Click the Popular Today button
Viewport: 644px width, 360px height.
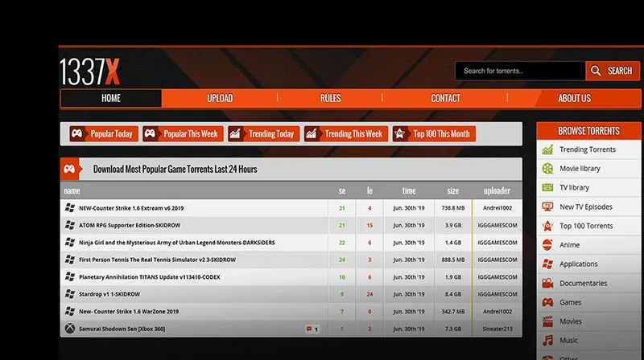pos(103,134)
